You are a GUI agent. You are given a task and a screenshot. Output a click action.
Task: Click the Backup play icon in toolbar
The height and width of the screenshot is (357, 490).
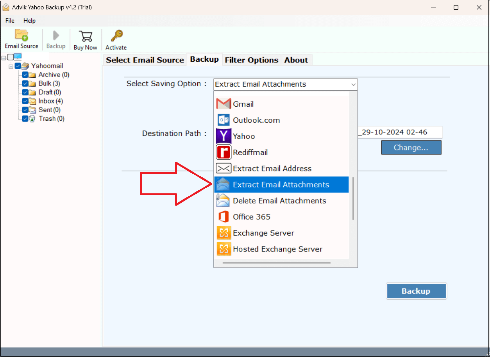tap(56, 36)
